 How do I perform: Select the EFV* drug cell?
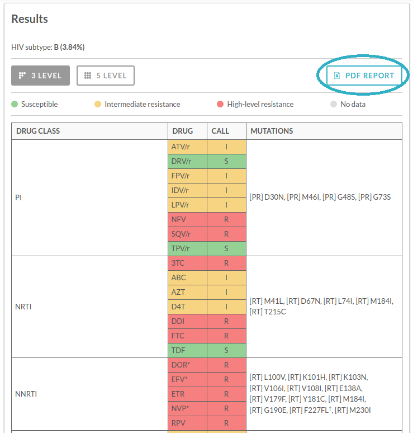(x=187, y=379)
